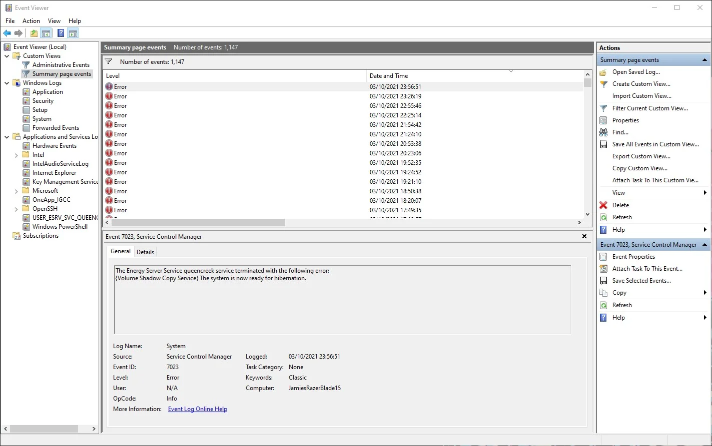The image size is (712, 446).
Task: Click the red Delete X icon
Action: pos(603,205)
